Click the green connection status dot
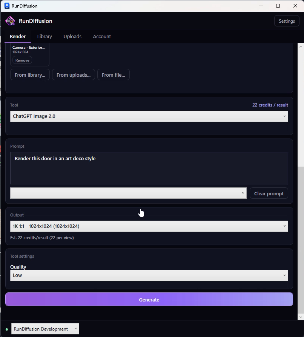This screenshot has height=337, width=304. click(7, 329)
